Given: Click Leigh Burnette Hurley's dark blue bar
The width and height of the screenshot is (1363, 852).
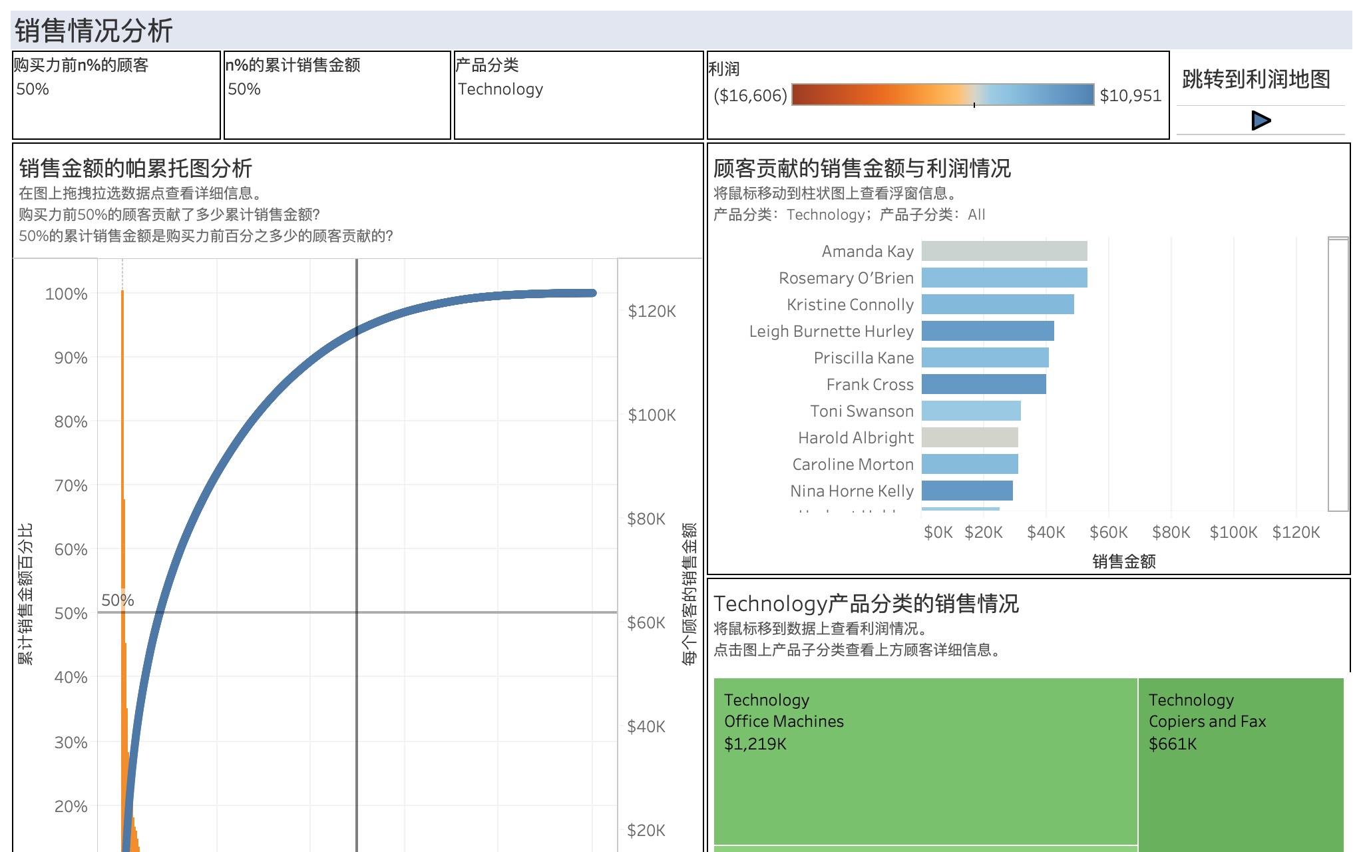Looking at the screenshot, I should click(x=987, y=331).
